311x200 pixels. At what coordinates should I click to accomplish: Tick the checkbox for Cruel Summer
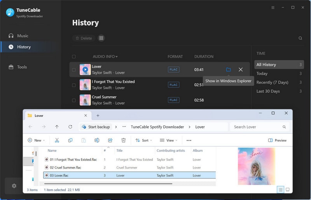pyautogui.click(x=74, y=100)
